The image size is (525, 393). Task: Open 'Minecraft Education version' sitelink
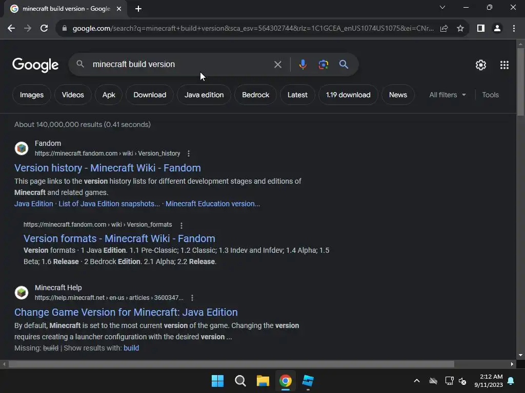coord(213,204)
